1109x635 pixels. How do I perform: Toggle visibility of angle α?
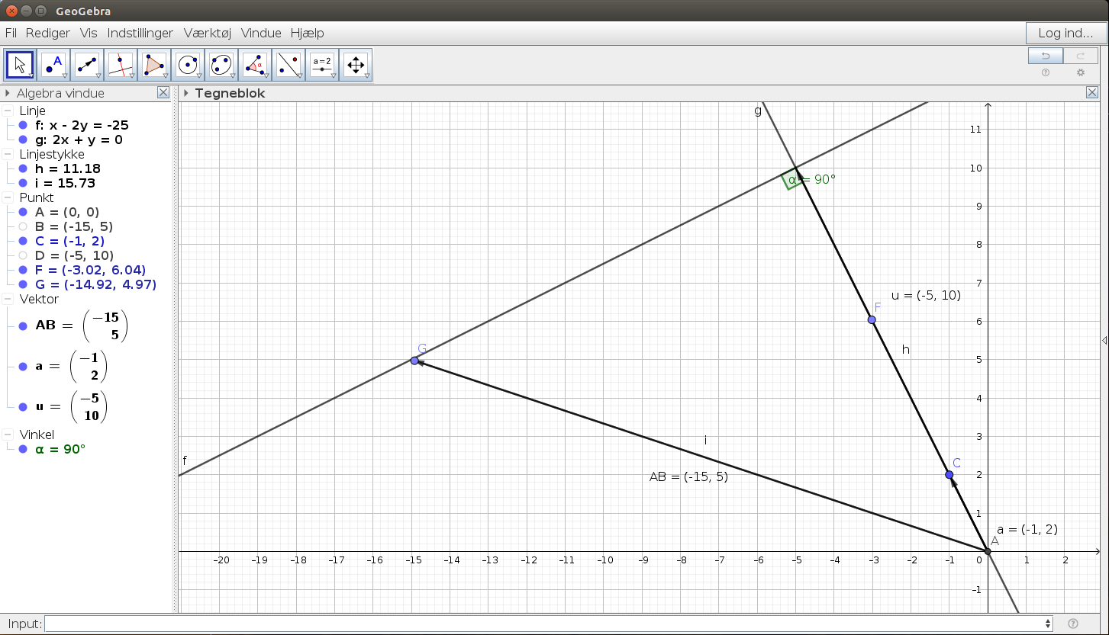coord(23,449)
